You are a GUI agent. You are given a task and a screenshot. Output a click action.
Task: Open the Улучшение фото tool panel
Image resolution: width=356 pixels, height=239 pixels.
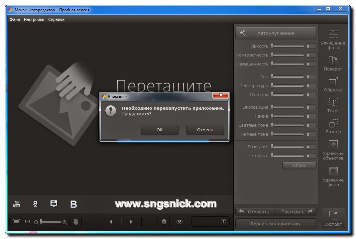coord(333,40)
